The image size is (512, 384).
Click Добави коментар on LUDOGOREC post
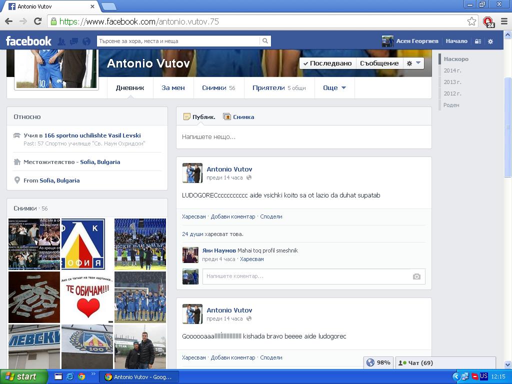click(233, 217)
